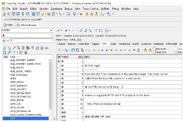This screenshot has width=183, height=122.
Task: Export dataset using grid arrow icon
Action: (82, 50)
